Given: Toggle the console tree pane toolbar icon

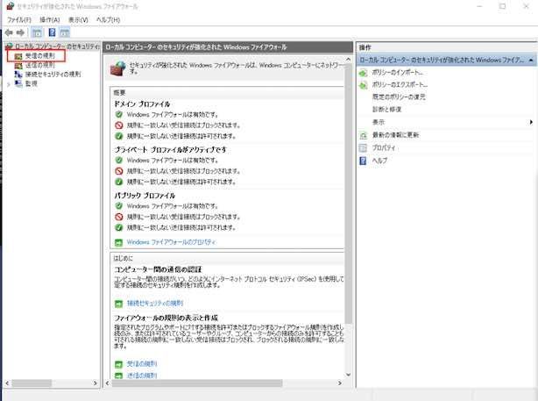Looking at the screenshot, I should (x=37, y=32).
